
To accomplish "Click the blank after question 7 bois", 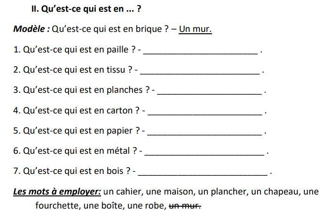I will 203,172.
